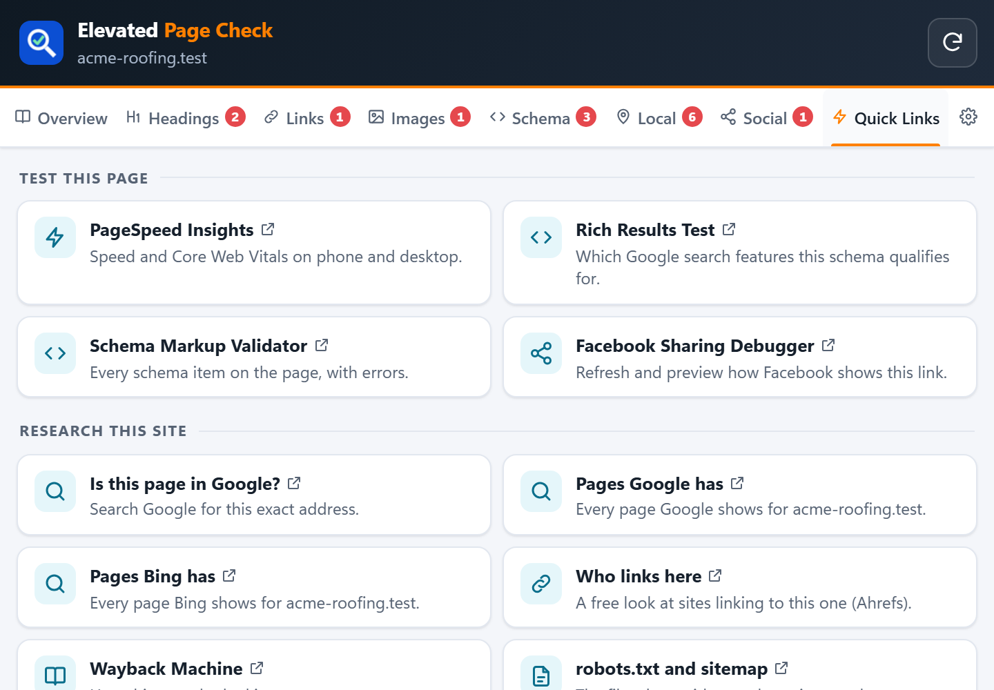
Task: Click the code brackets icon on the Rich Results Test card
Action: click(541, 237)
